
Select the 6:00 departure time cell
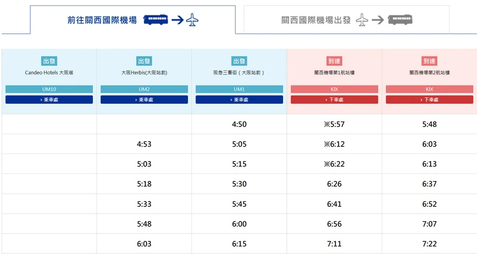[240, 224]
